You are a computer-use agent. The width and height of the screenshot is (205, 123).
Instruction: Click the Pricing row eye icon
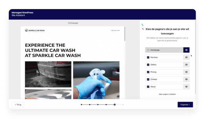(186, 72)
